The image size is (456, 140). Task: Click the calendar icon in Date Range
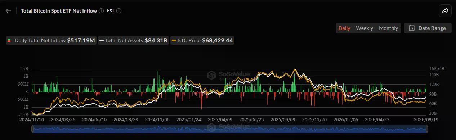point(412,28)
